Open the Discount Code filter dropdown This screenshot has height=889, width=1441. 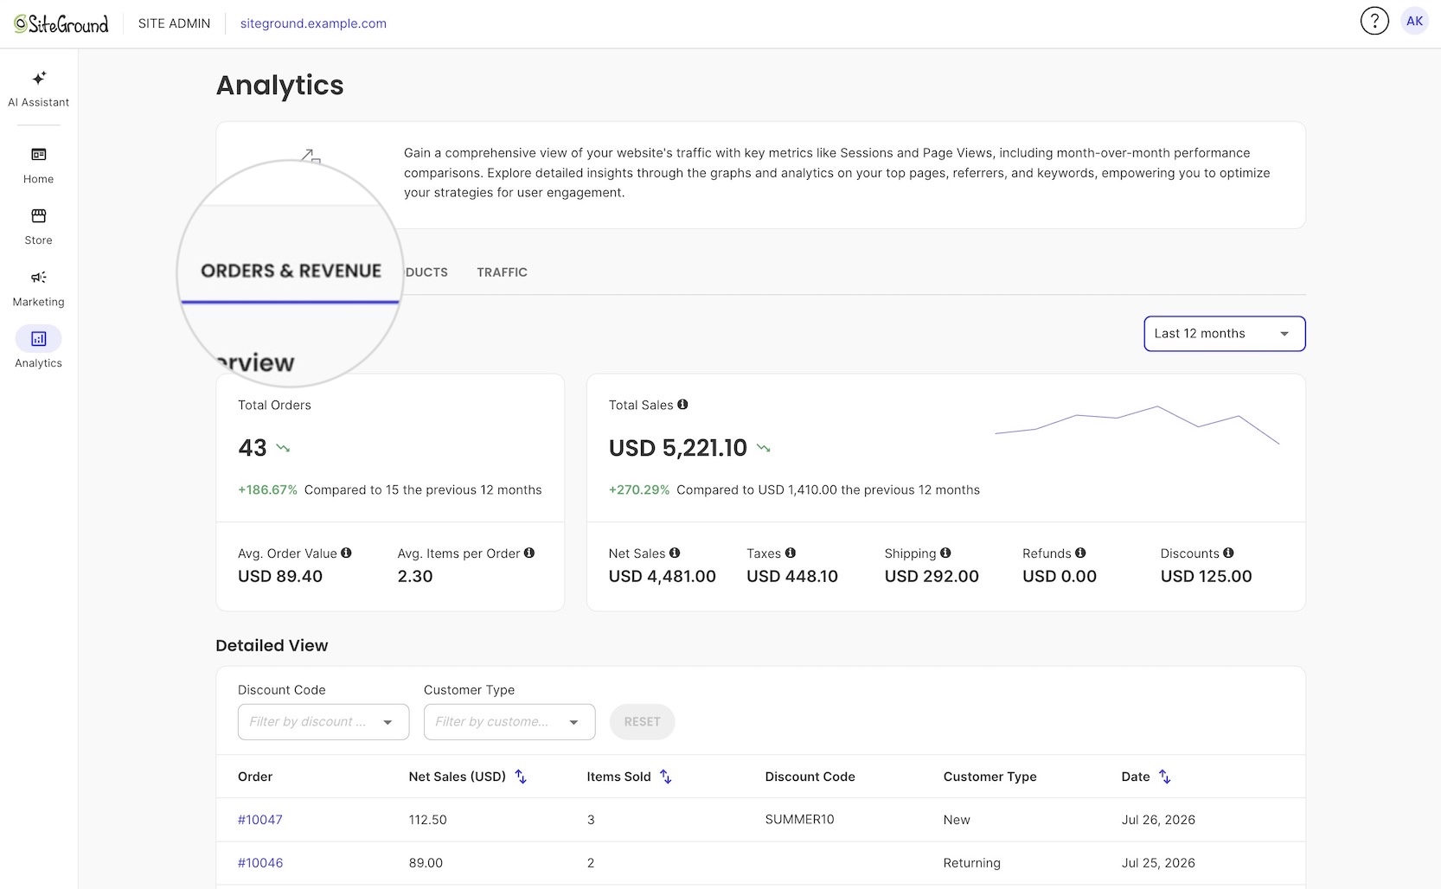[x=323, y=722]
